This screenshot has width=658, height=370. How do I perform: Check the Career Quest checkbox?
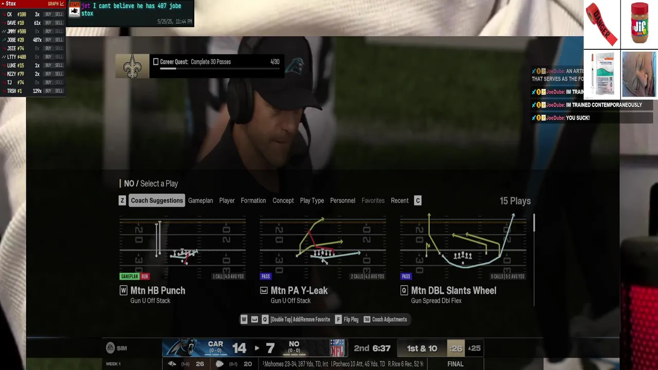click(x=156, y=62)
